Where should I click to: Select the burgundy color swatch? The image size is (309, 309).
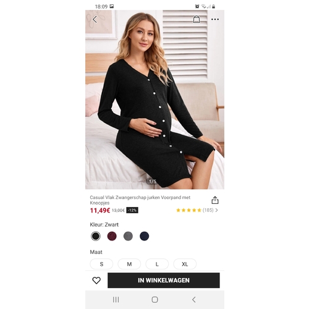tap(112, 236)
